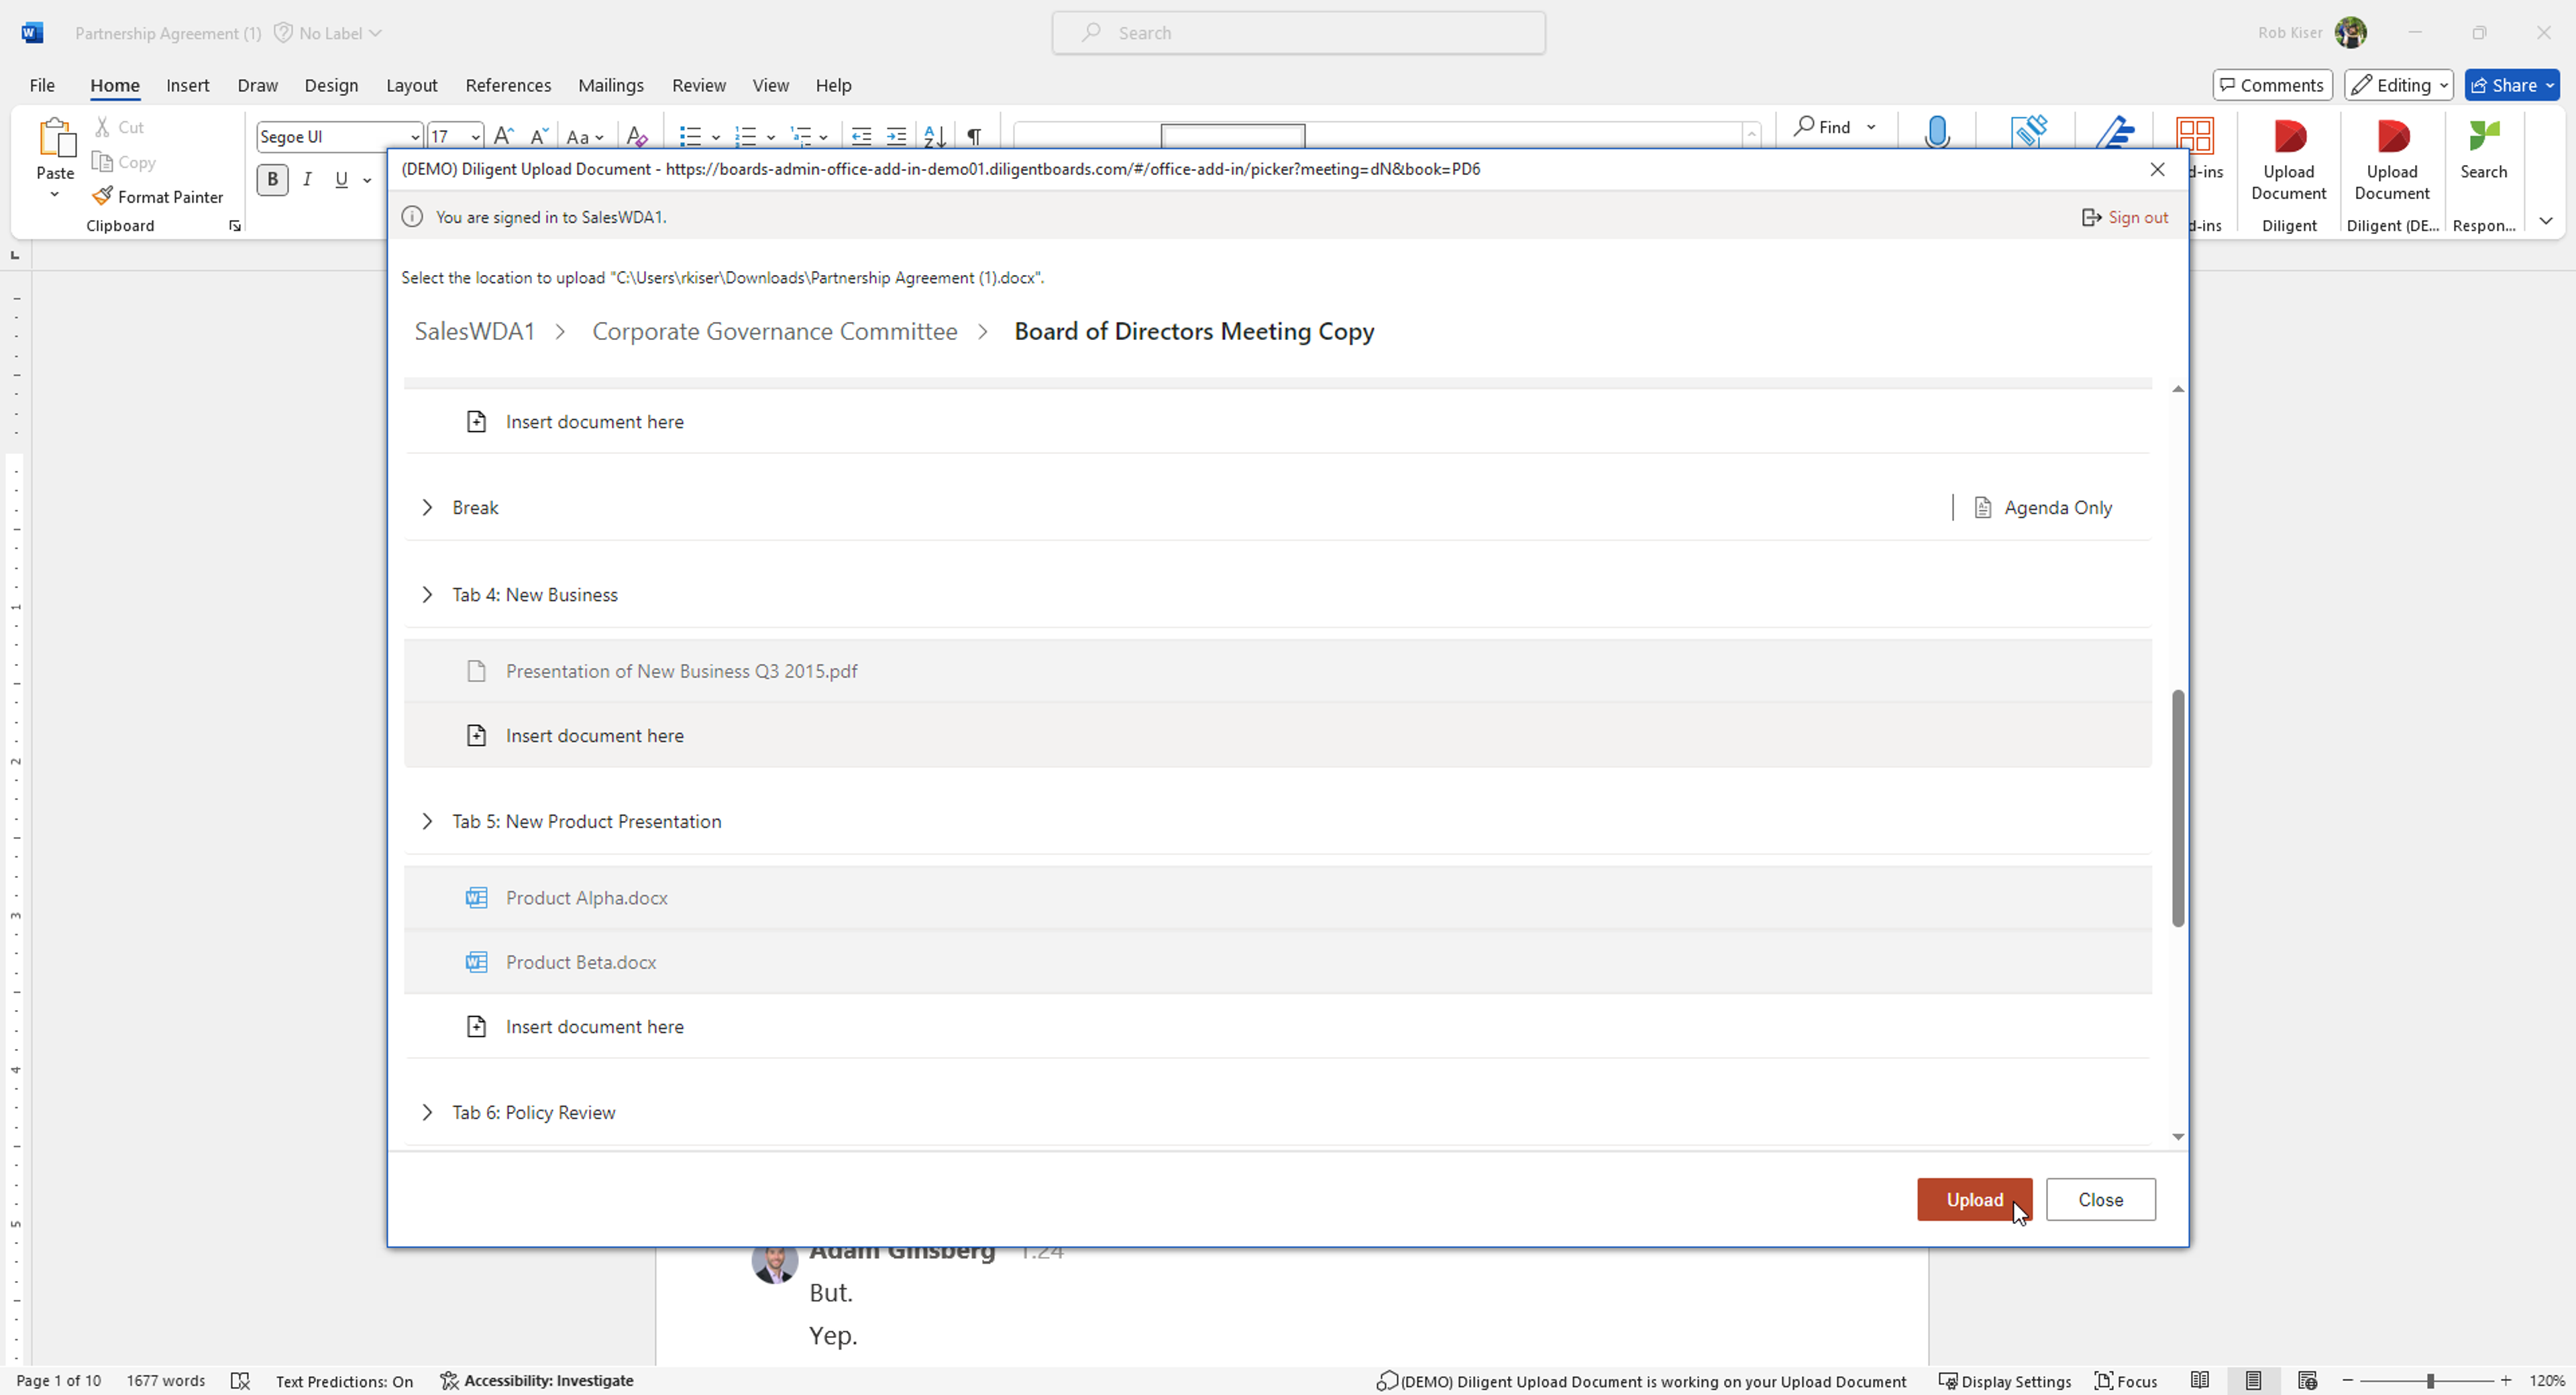Open the Change Case dropdown

point(585,137)
